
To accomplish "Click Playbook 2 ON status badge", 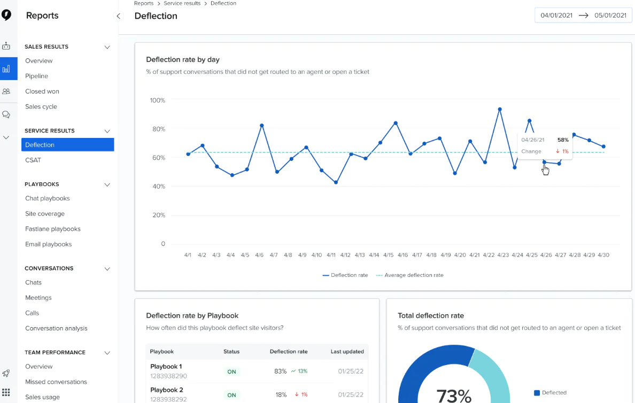I will 231,395.
